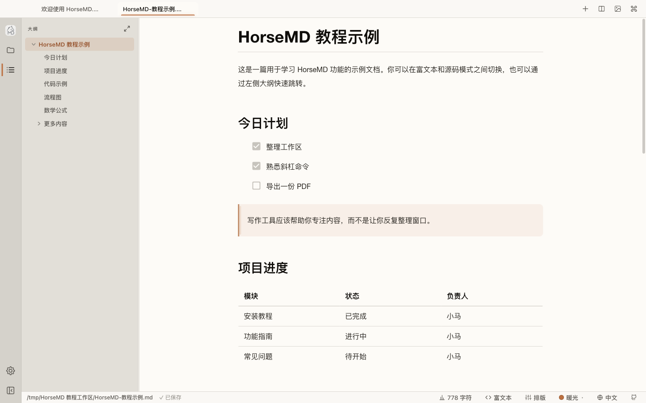
Task: Click the 进行中 status cell
Action: [390, 336]
